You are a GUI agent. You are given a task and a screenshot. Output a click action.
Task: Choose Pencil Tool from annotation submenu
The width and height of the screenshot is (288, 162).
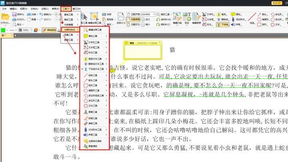click(94, 119)
